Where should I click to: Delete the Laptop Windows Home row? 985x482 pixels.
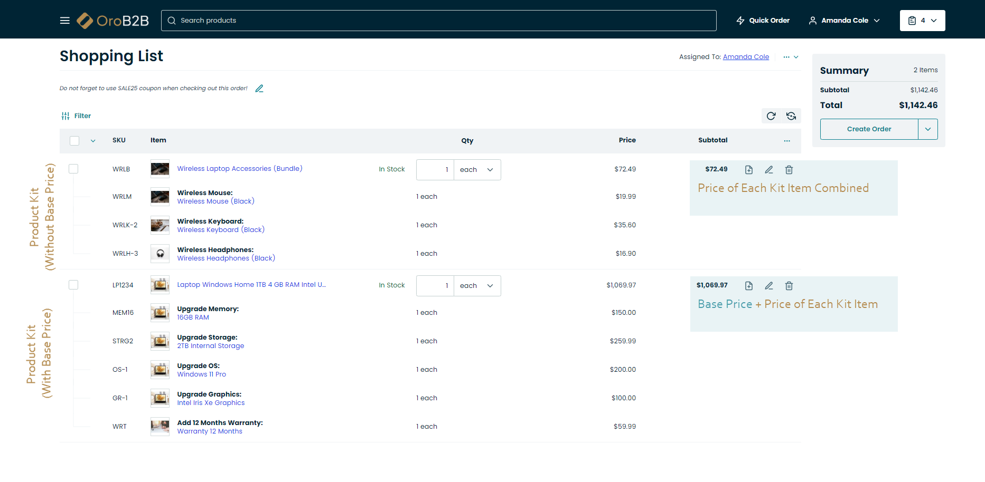[789, 286]
